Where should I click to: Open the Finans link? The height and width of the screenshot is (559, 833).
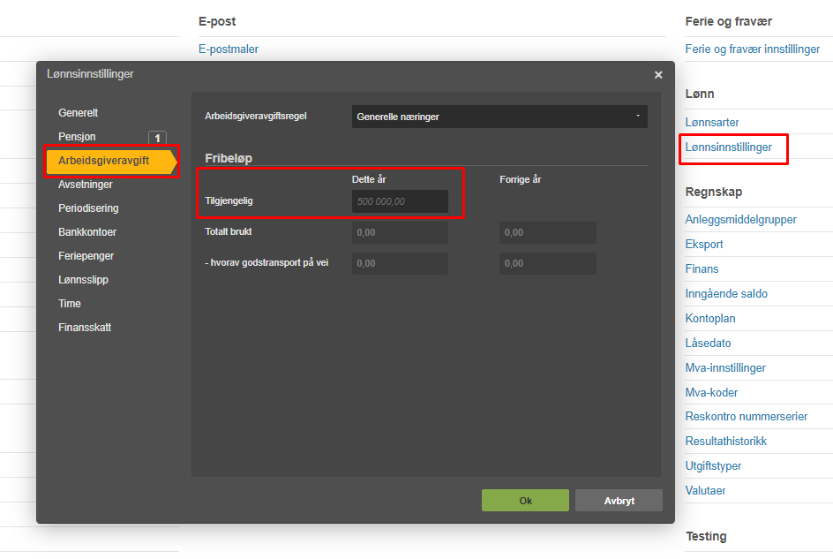point(702,269)
